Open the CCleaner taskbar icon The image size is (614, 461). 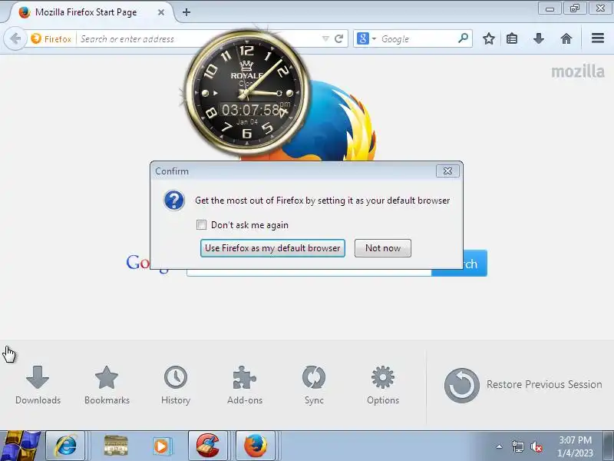(x=208, y=446)
